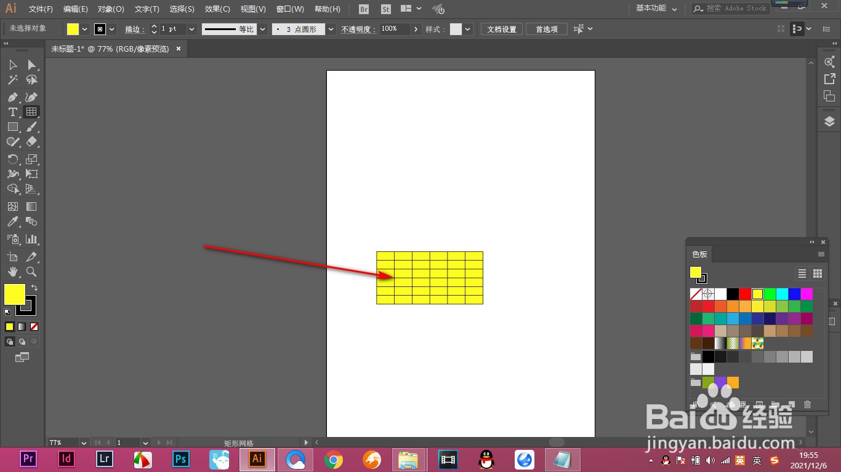The height and width of the screenshot is (472, 841).
Task: Enable Draw Normal mode
Action: tap(10, 341)
